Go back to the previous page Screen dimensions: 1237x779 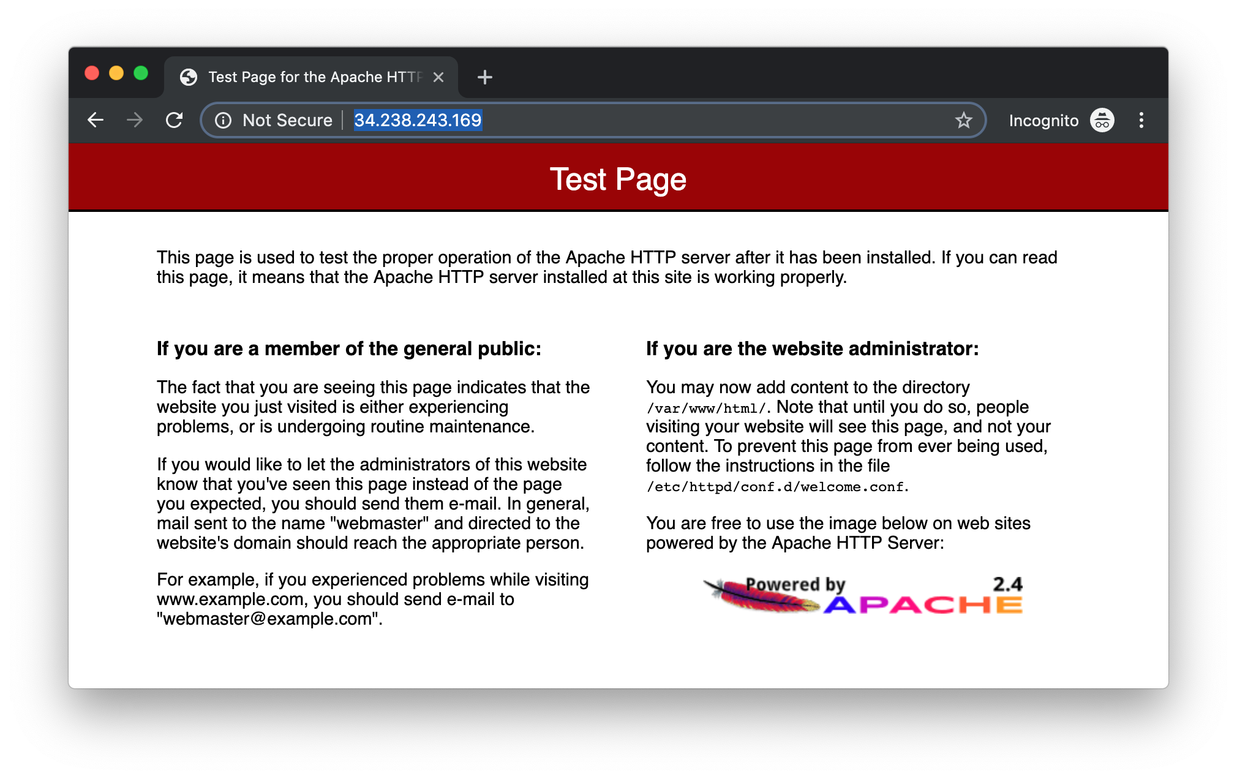point(95,120)
